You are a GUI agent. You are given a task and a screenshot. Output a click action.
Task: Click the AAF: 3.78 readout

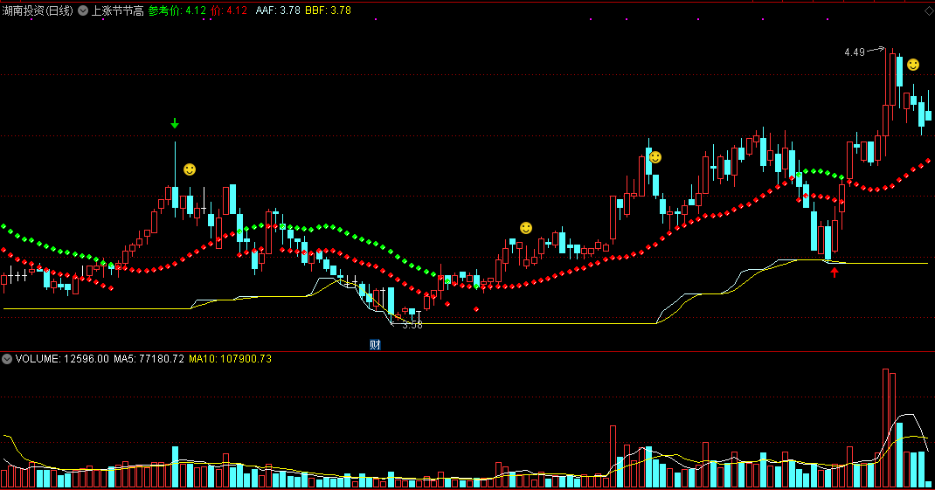tap(278, 10)
